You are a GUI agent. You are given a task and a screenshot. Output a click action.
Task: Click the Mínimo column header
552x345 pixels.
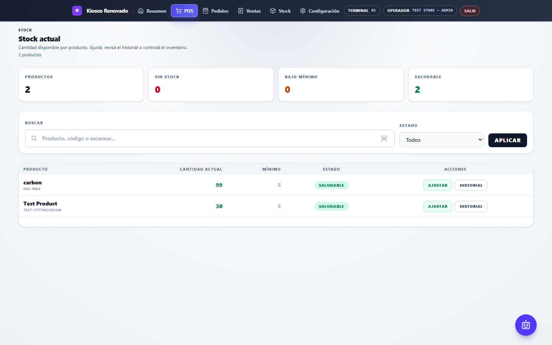(x=271, y=169)
